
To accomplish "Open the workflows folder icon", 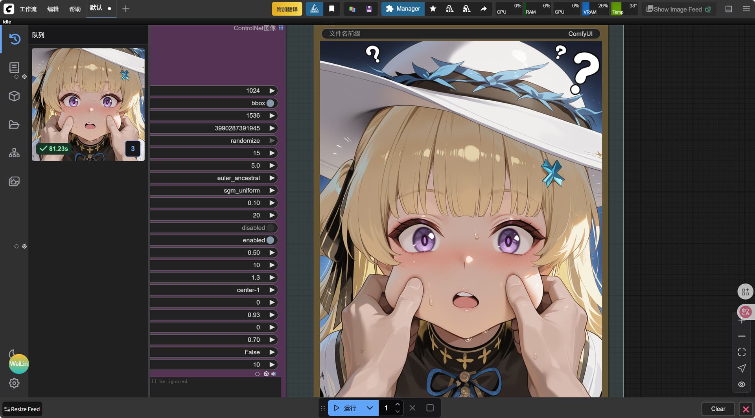I will coord(14,125).
